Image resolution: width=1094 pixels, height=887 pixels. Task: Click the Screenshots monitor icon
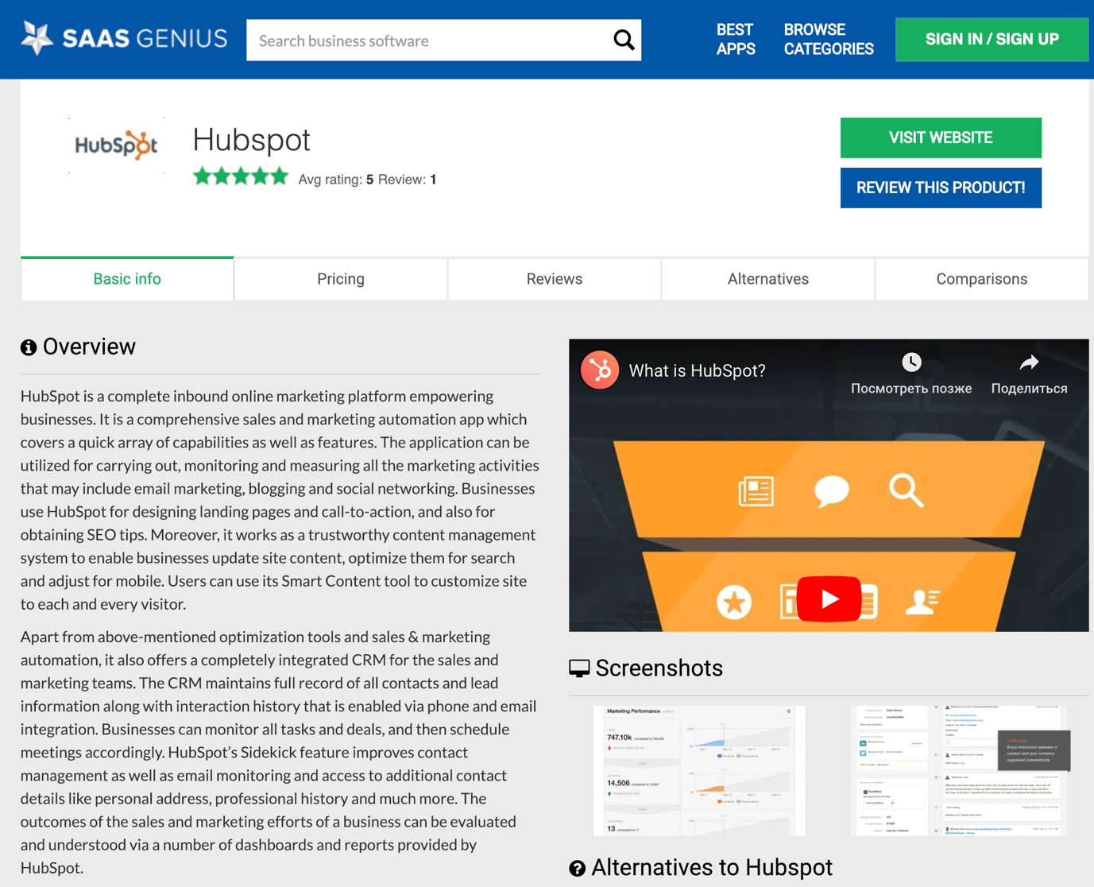click(x=579, y=668)
